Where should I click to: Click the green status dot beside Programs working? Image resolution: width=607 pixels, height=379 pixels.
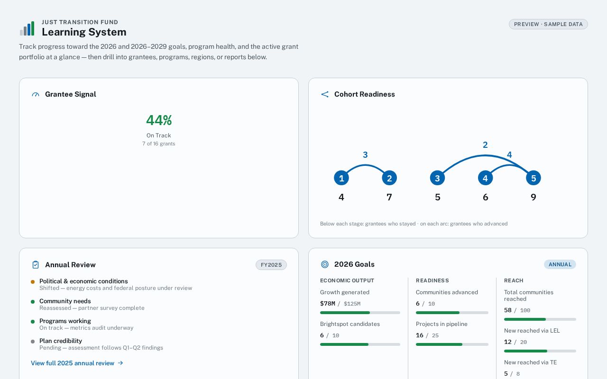pos(33,322)
